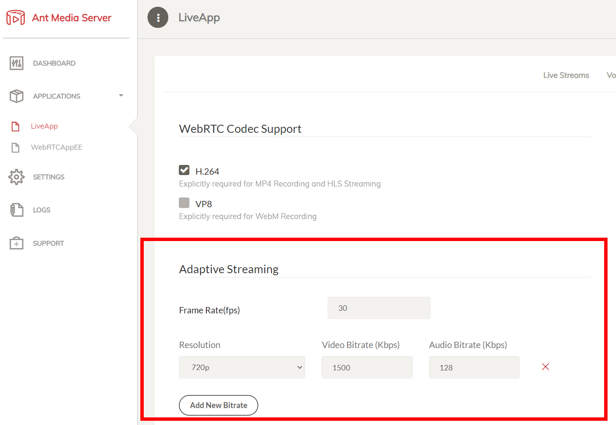The width and height of the screenshot is (616, 425).
Task: Click the Video Bitrate field showing 1500
Action: [x=367, y=367]
